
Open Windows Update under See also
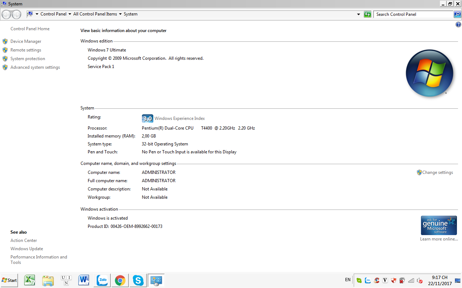[x=27, y=249]
